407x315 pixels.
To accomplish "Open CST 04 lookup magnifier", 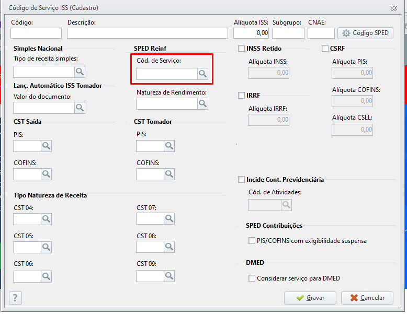I will point(46,219).
